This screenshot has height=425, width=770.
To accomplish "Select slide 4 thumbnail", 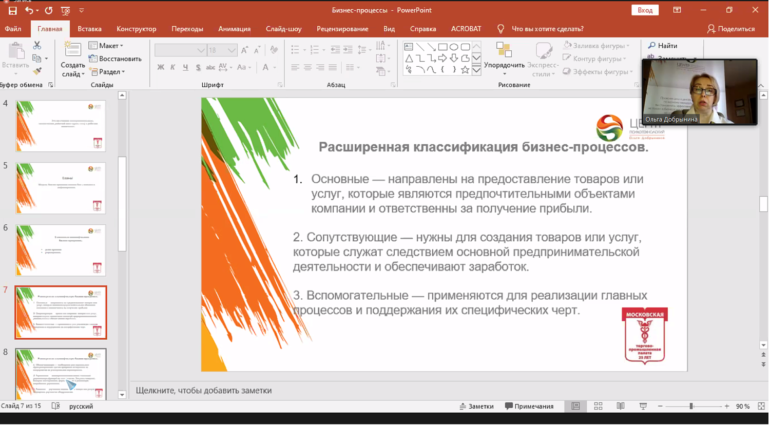I will pos(61,126).
